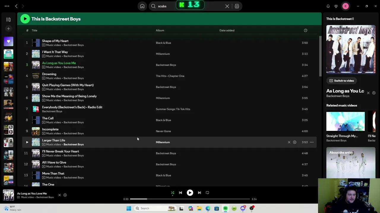Screen dimensions: 380x213
Task: Open Summer Songs: Tik Tok Hits album link
Action: pyautogui.click(x=173, y=109)
